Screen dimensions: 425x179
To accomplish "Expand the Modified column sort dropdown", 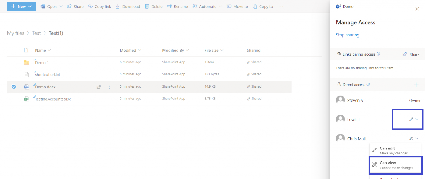I will pyautogui.click(x=139, y=50).
